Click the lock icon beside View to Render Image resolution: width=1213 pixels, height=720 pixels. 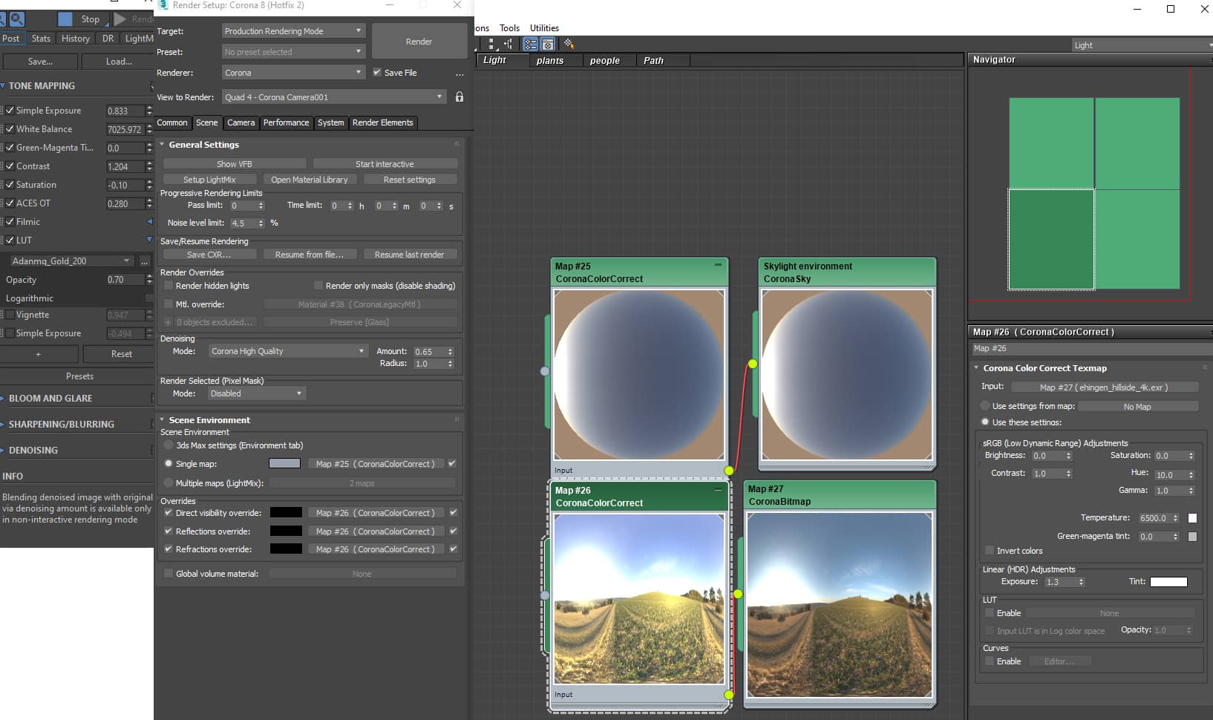pyautogui.click(x=460, y=97)
